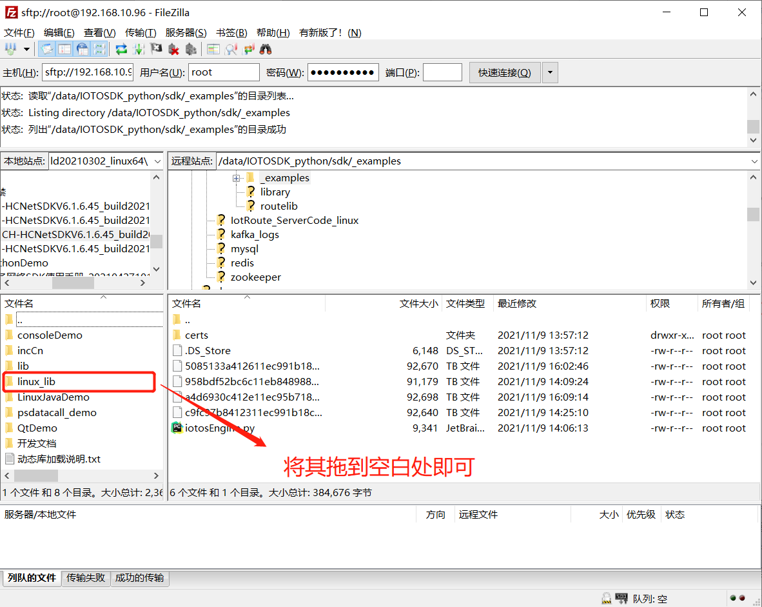Click the binoculars search remote files icon
This screenshot has height=607, width=762.
point(266,49)
